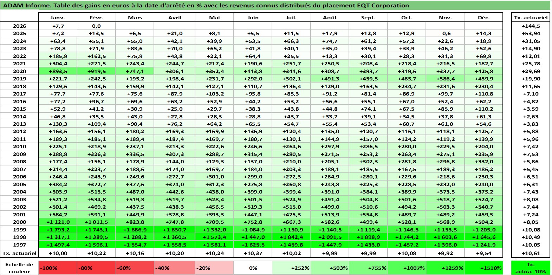Click the 'Avril' column header

tap(174, 18)
